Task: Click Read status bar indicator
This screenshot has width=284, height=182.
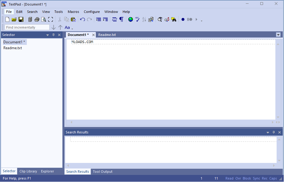Action: (x=229, y=179)
